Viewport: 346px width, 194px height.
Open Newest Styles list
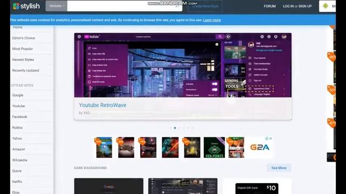pyautogui.click(x=23, y=60)
